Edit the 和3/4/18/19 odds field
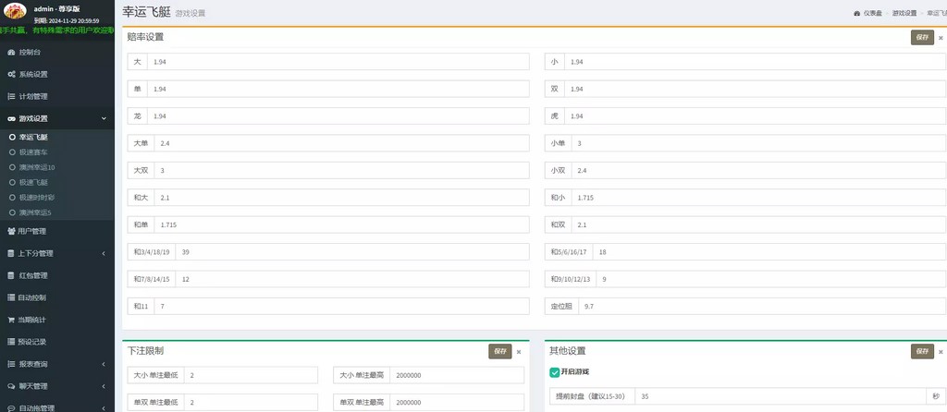Image resolution: width=947 pixels, height=412 pixels. (352, 252)
